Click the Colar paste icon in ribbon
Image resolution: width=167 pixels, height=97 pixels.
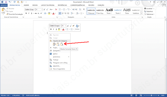(3, 10)
